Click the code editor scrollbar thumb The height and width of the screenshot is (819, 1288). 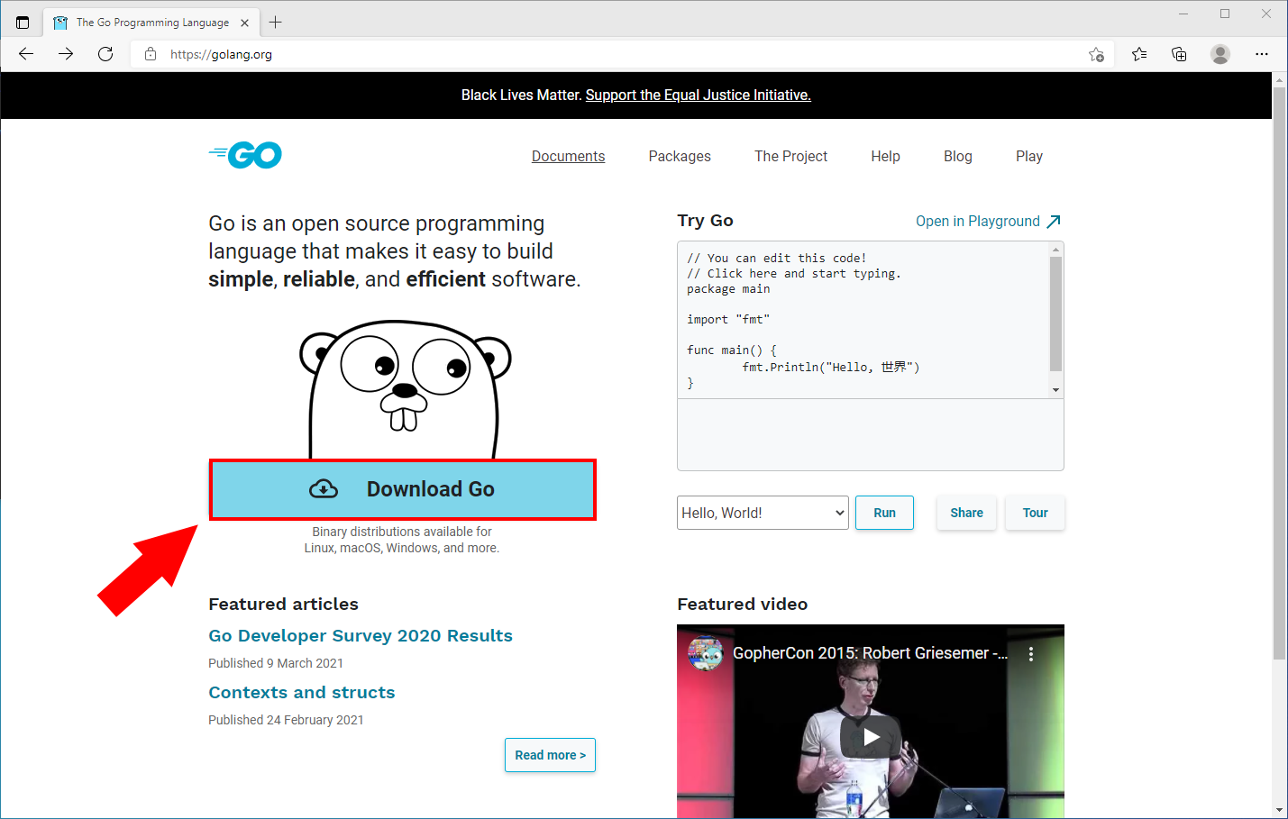point(1055,314)
